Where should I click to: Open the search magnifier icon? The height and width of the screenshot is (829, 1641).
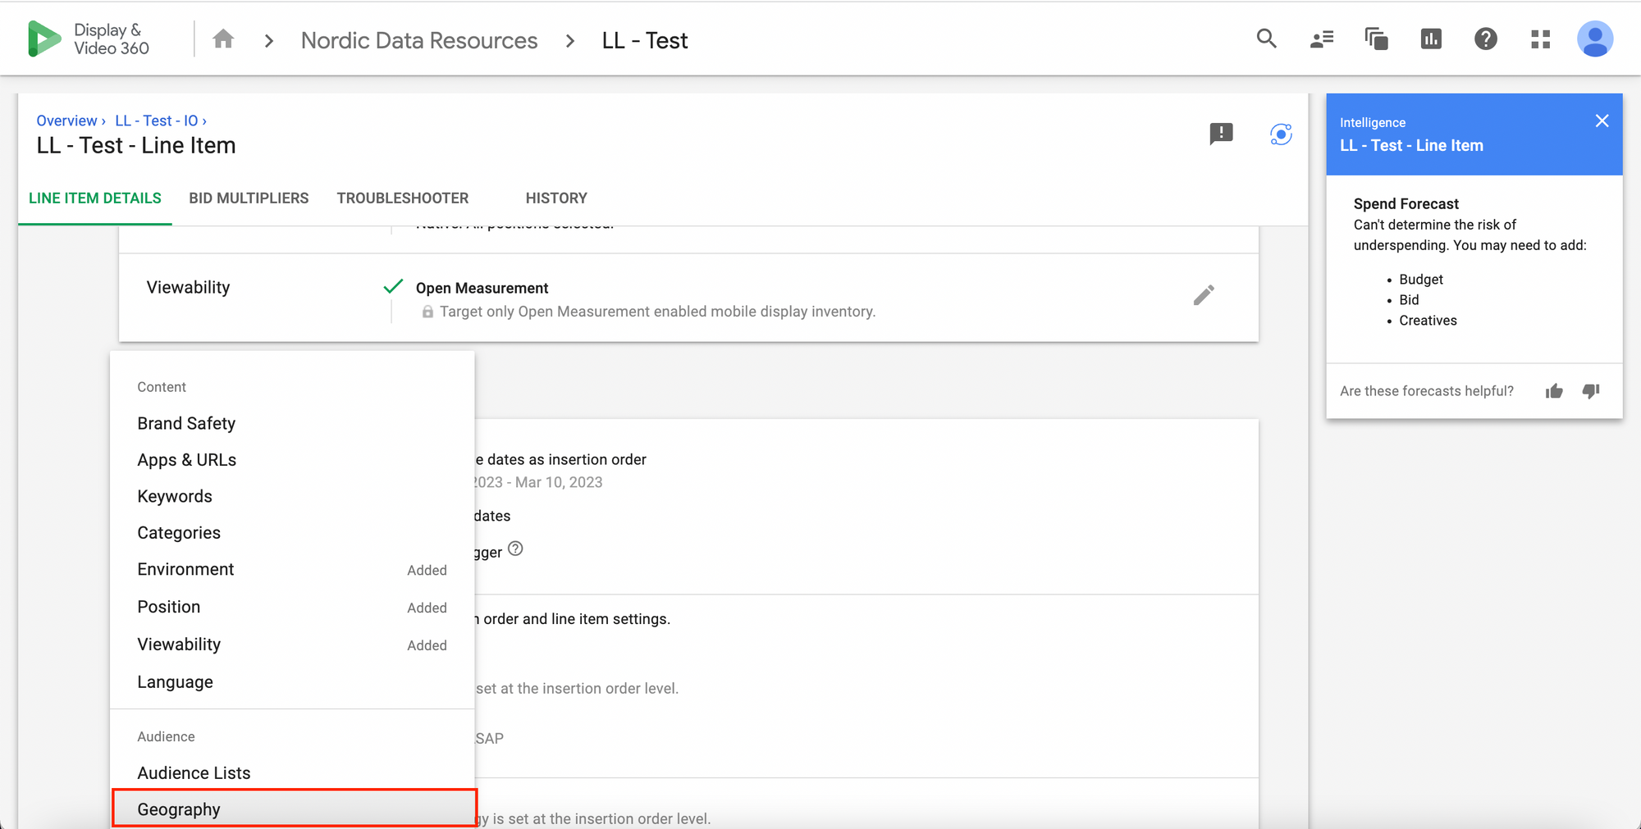click(1267, 39)
